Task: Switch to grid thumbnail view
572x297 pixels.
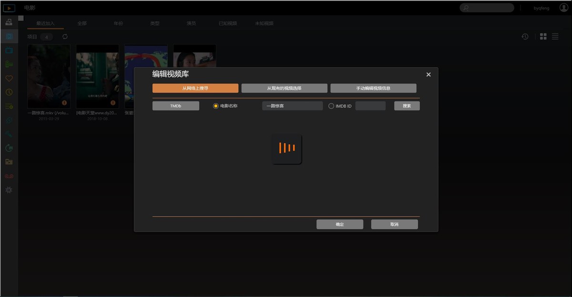Action: (x=543, y=37)
